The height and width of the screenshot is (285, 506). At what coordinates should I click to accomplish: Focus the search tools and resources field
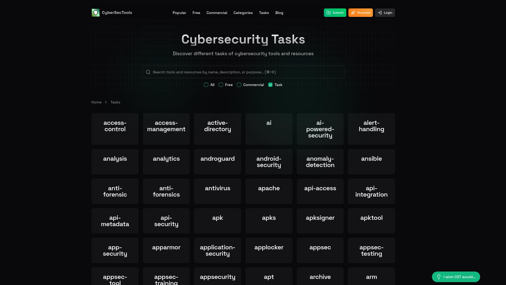coord(245,72)
